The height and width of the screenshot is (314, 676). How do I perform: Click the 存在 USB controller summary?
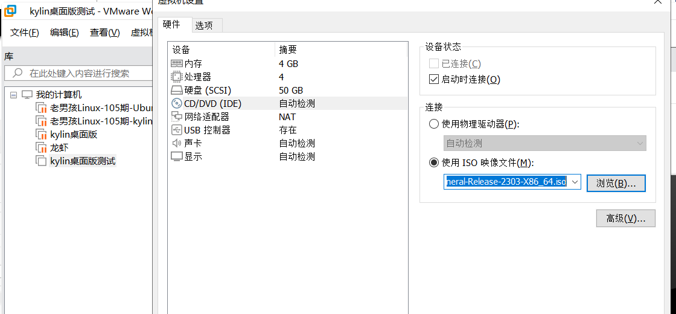287,130
